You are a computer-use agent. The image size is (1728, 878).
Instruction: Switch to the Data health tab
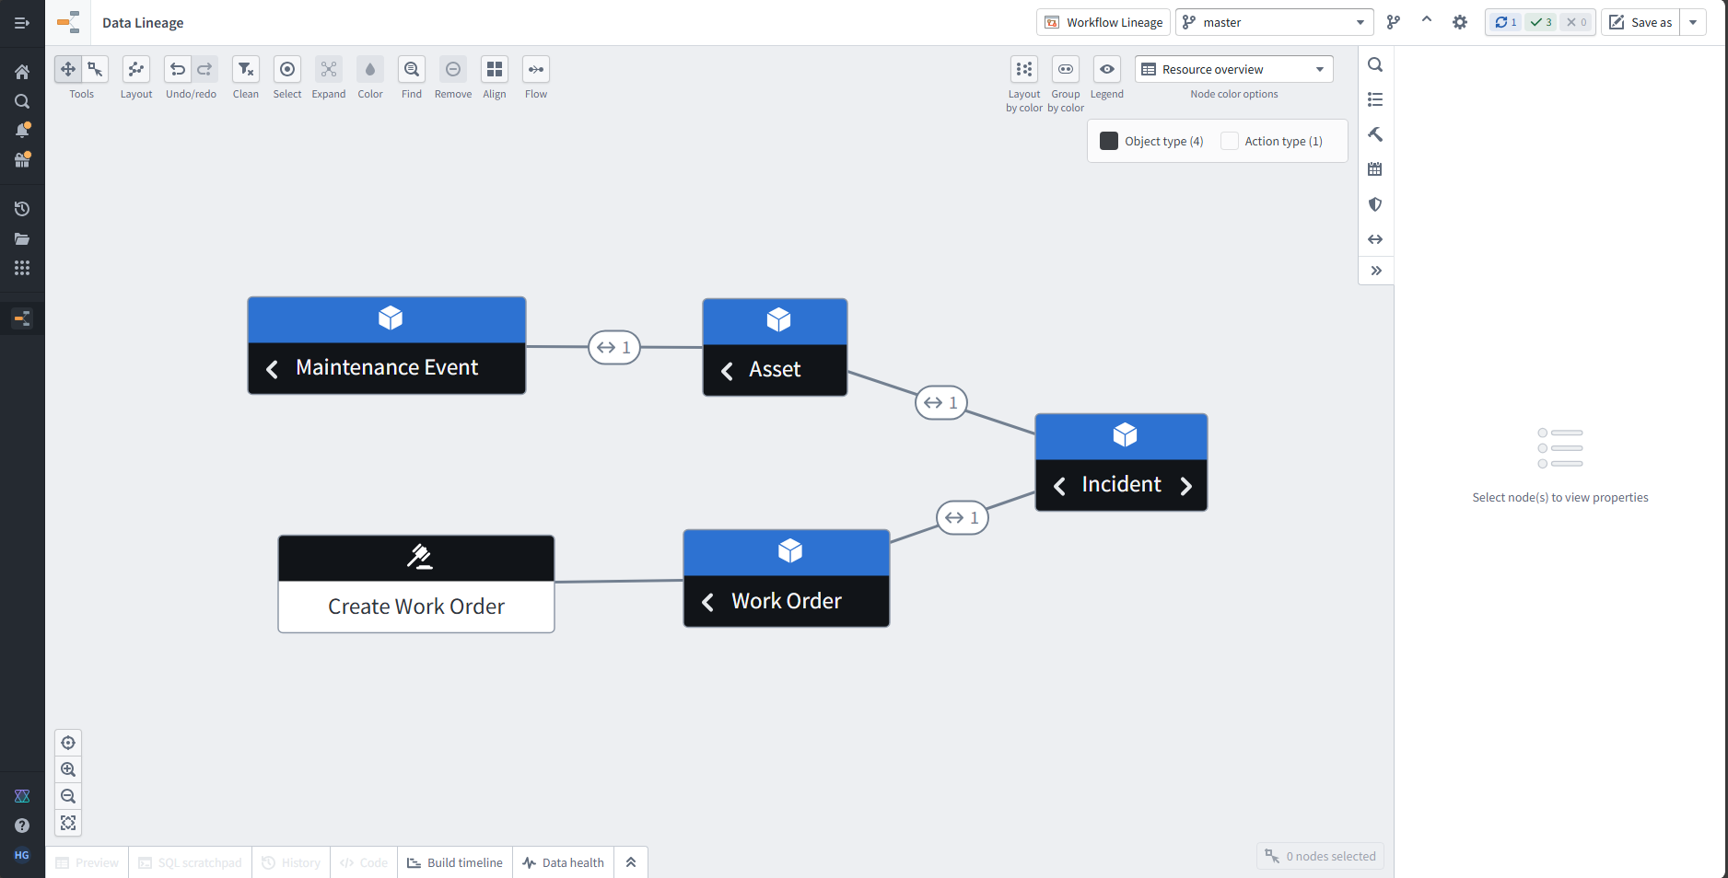pyautogui.click(x=563, y=862)
